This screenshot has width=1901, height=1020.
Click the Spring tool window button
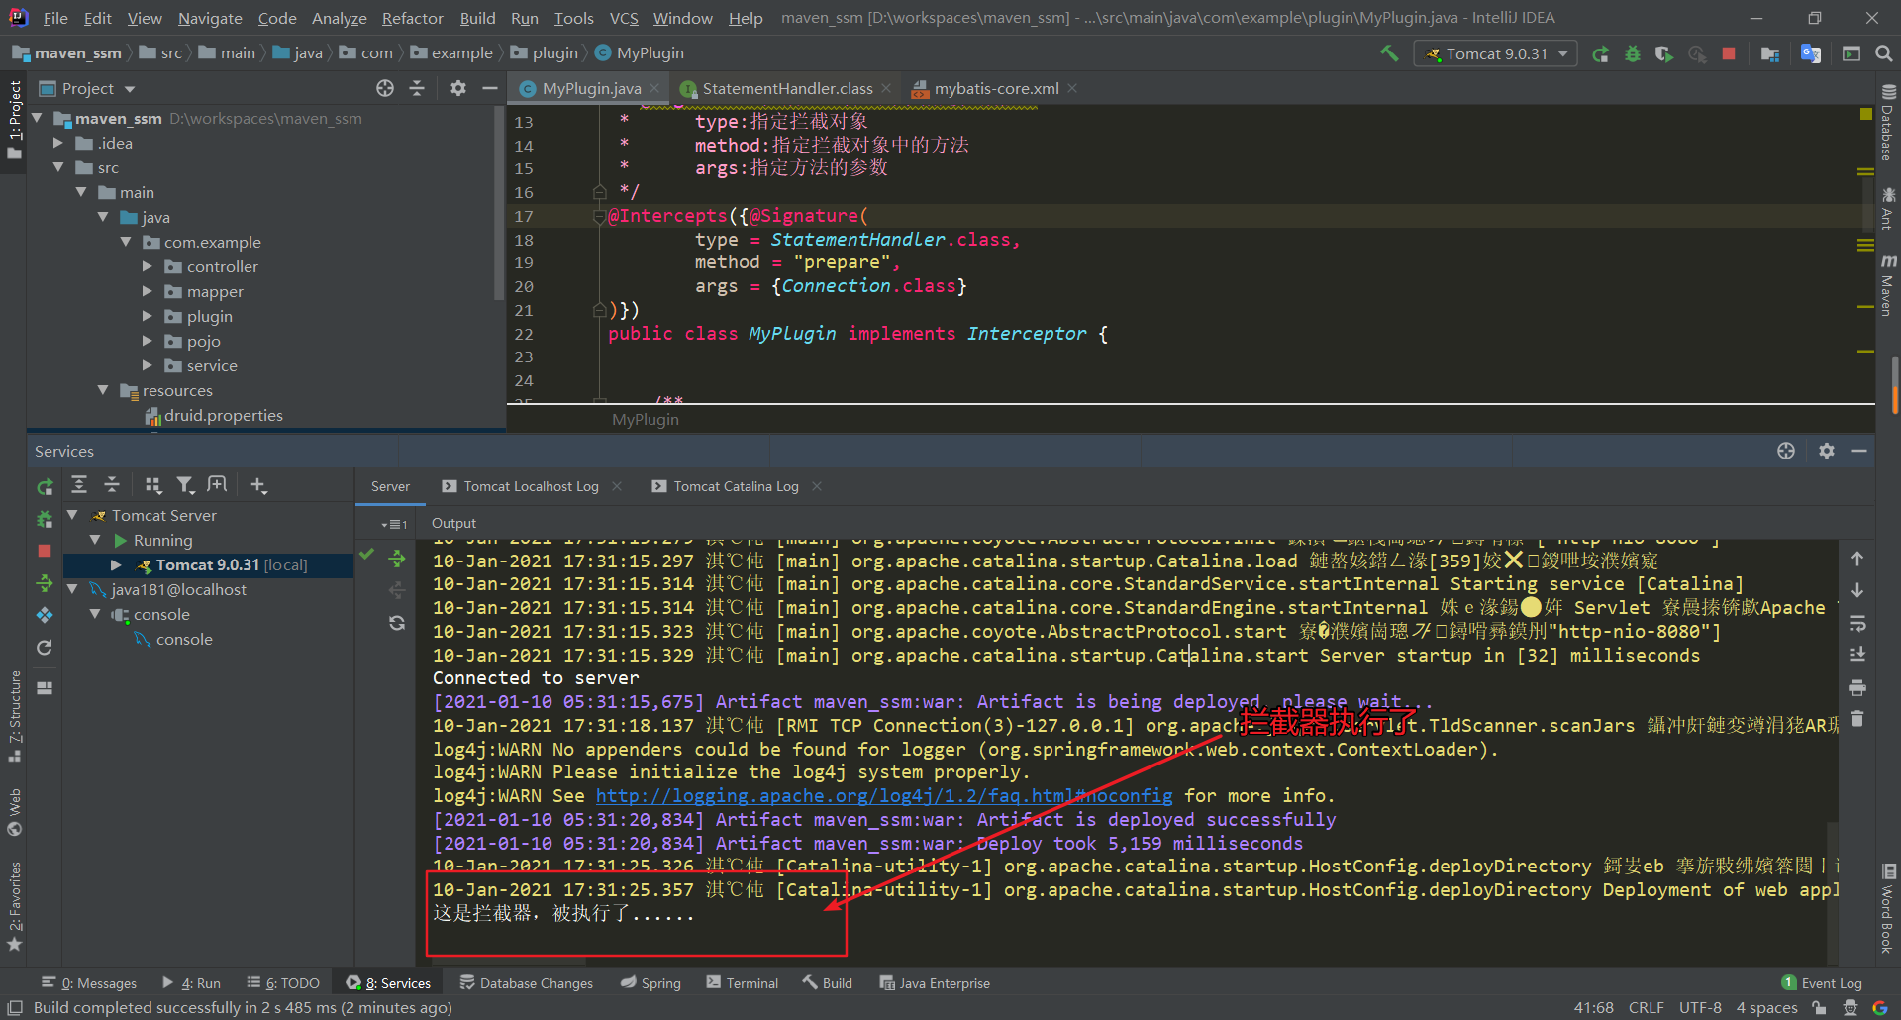pos(650,983)
